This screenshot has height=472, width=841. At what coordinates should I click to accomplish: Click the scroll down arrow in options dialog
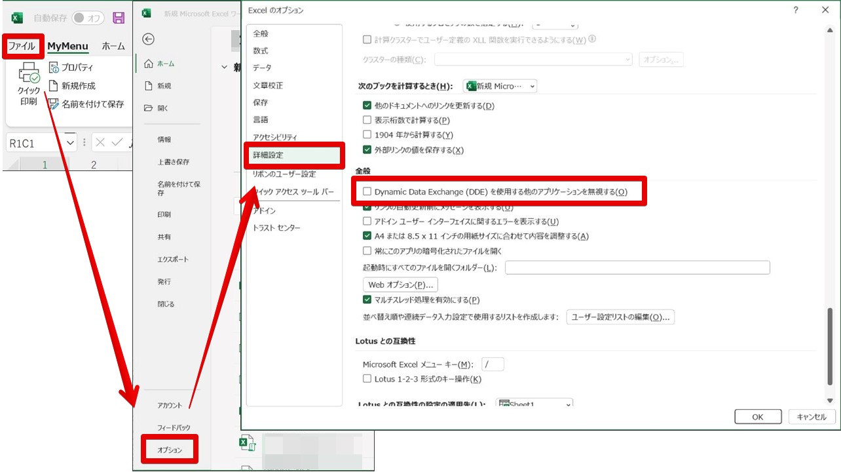831,400
